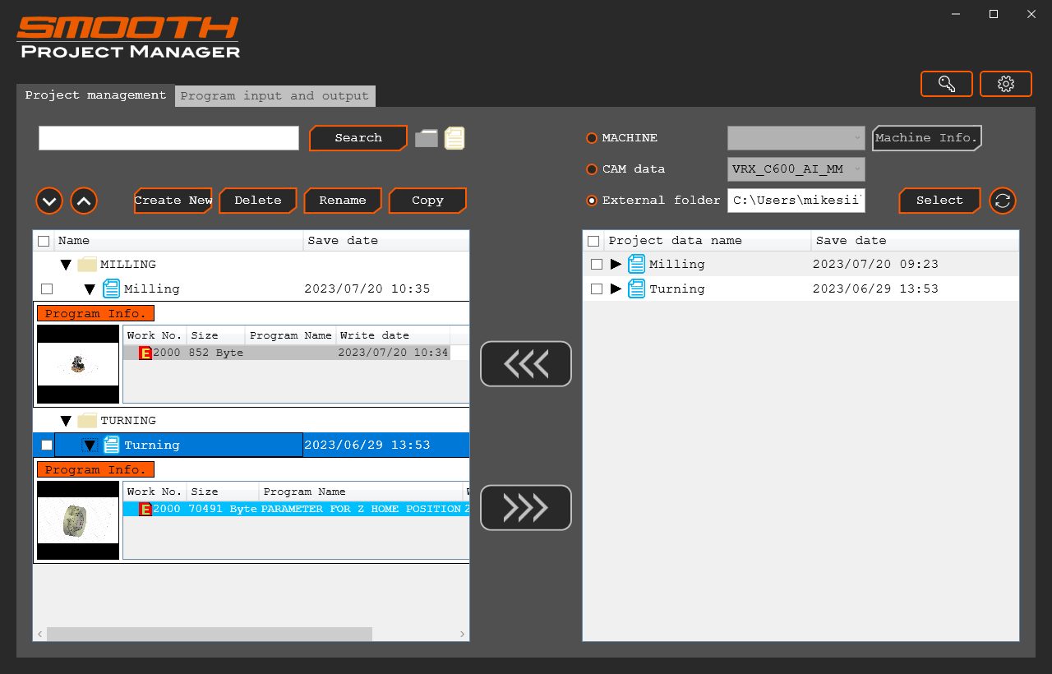Expand Turning in the right list
This screenshot has height=674, width=1052.
616,289
